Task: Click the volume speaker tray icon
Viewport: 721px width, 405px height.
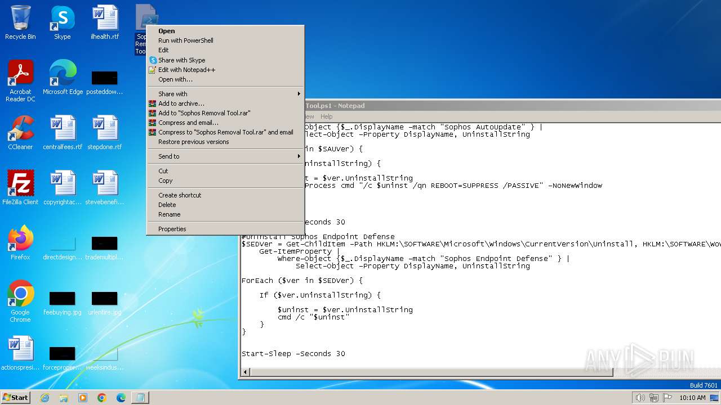Action: [x=640, y=398]
